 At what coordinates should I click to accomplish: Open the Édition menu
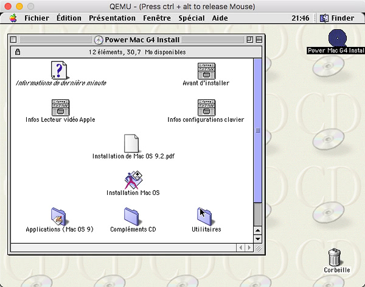pos(69,18)
